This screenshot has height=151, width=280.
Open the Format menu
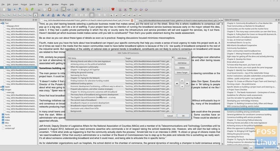click(x=24, y=4)
